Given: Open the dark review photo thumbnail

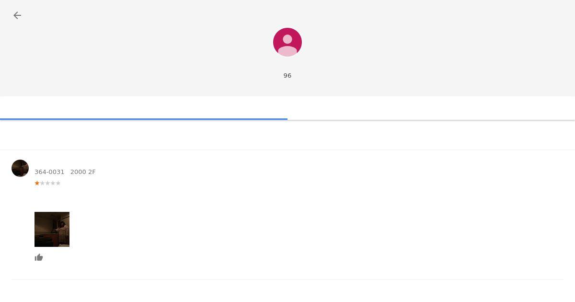Looking at the screenshot, I should click(52, 229).
